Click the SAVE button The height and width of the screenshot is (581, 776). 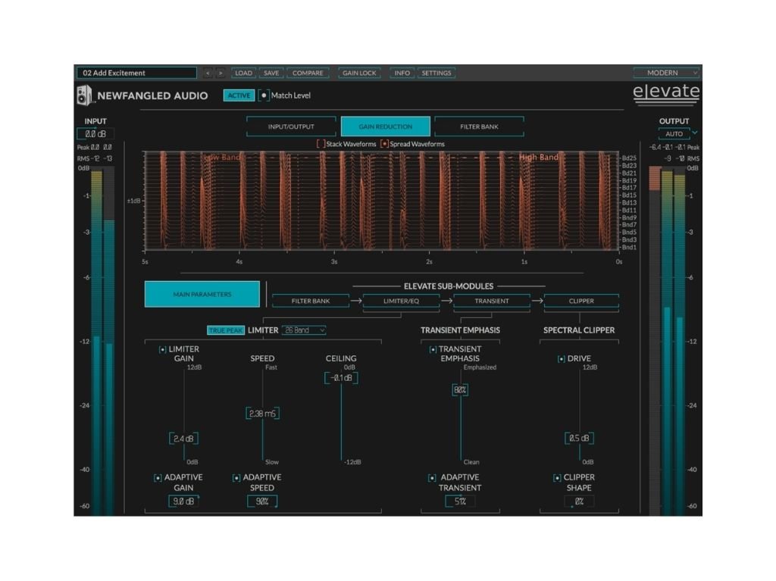pos(271,73)
